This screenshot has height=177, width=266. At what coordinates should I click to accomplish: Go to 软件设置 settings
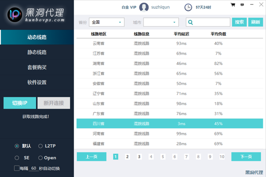click(37, 82)
